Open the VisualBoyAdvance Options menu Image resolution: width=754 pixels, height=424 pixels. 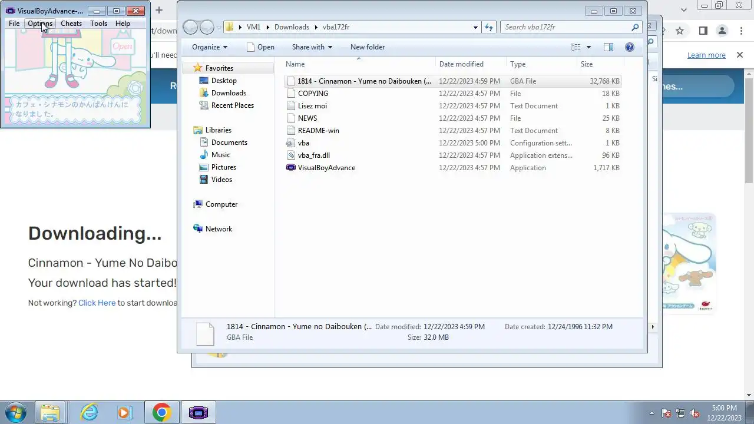point(40,24)
